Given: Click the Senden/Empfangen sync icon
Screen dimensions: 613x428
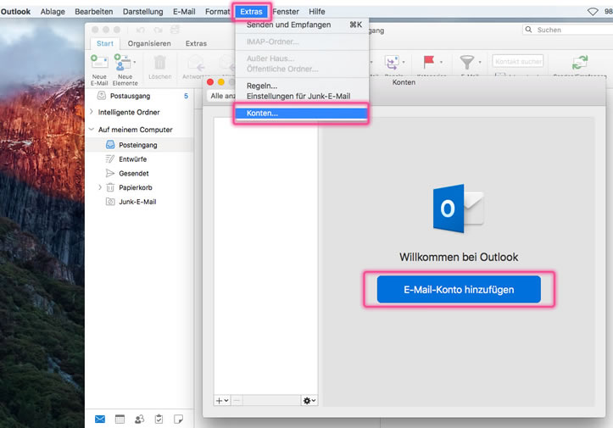Looking at the screenshot, I should [580, 64].
